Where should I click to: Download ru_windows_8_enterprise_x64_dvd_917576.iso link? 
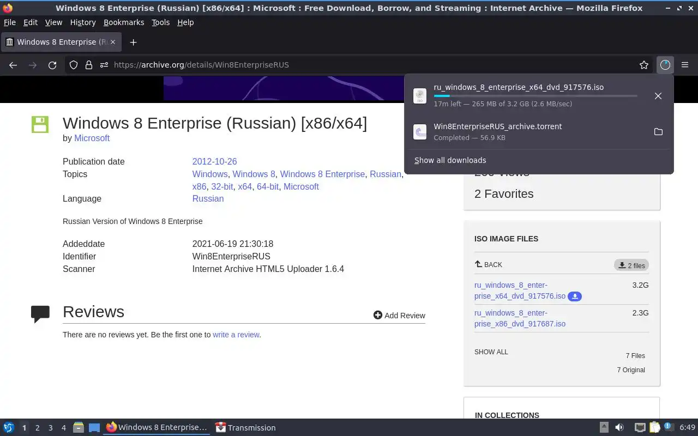point(520,290)
